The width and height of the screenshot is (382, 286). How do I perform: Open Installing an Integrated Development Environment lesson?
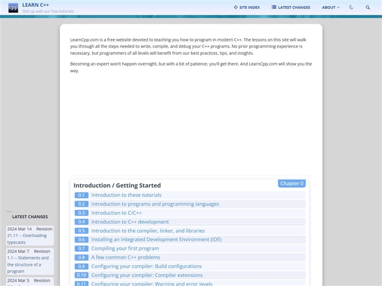(156, 240)
